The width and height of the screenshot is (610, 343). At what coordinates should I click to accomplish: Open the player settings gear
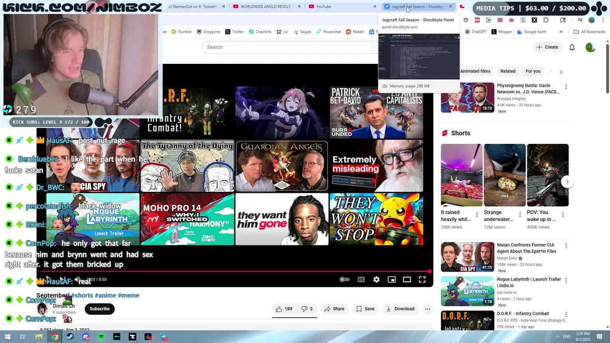click(x=376, y=280)
